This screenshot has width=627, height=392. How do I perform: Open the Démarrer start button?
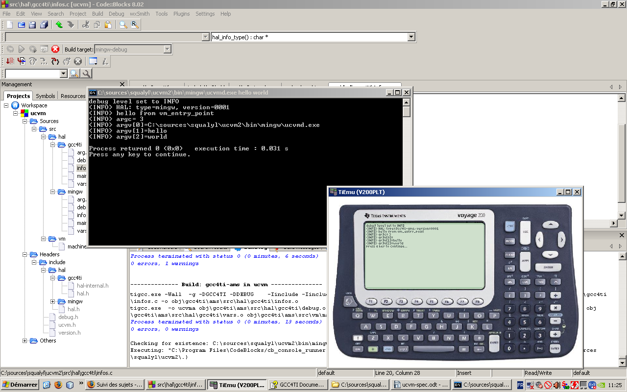(20, 385)
